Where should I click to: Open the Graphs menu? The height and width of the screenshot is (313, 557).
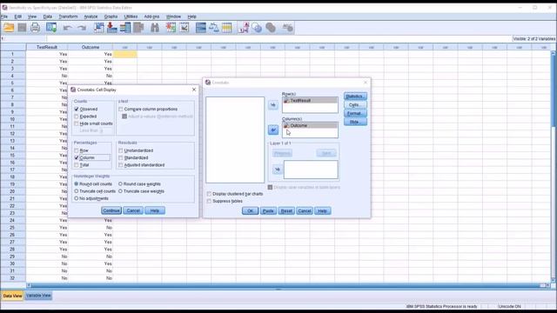111,17
